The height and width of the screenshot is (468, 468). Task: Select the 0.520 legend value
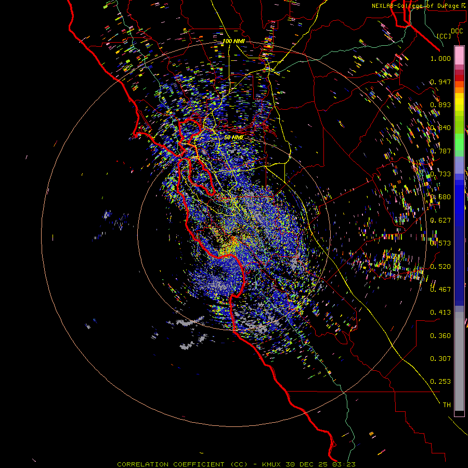pyautogui.click(x=440, y=267)
